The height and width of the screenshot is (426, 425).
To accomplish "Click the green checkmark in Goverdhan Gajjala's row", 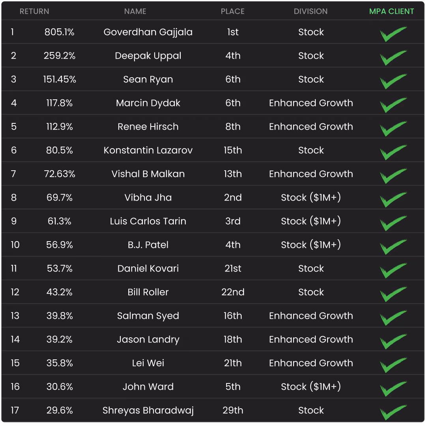I will tap(393, 34).
